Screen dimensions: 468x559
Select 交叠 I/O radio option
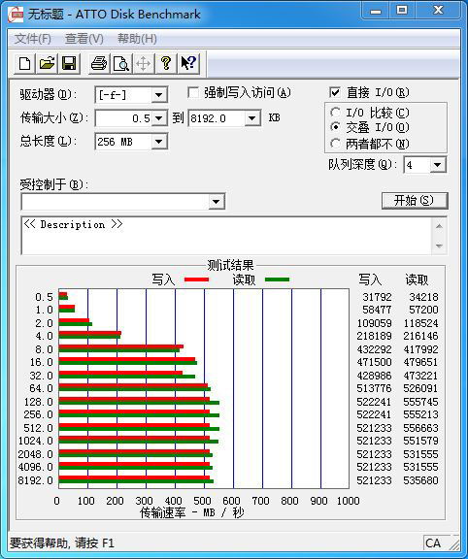click(x=335, y=127)
